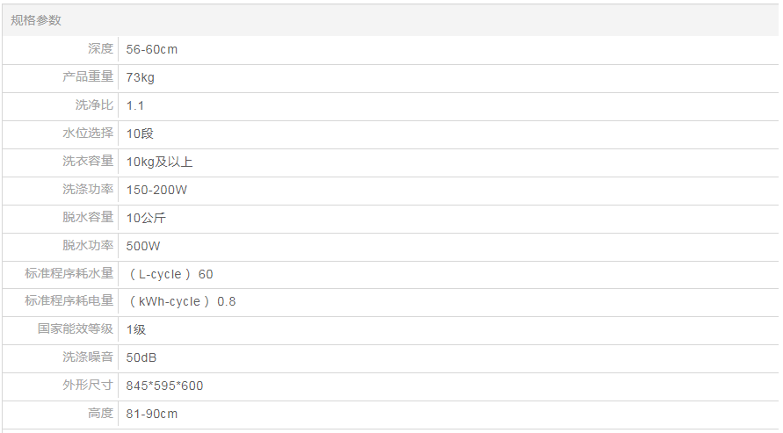Viewport: 783px width, 433px height.
Task: Click the 81-90cm height value
Action: pos(151,414)
